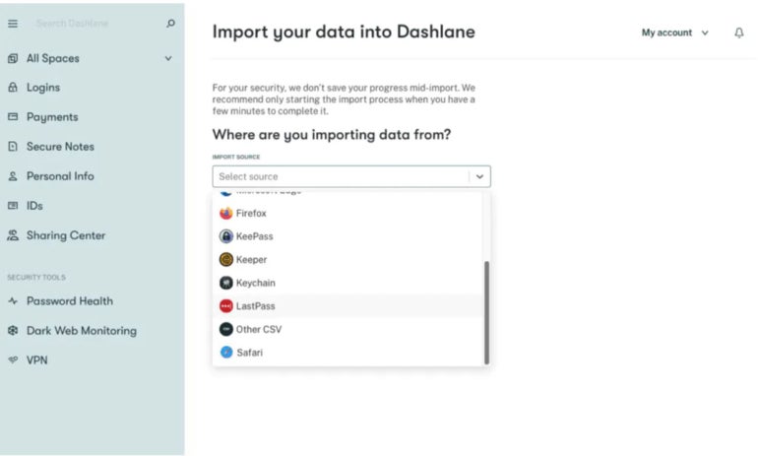Open the notifications bell
The image size is (758, 456).
pyautogui.click(x=739, y=33)
